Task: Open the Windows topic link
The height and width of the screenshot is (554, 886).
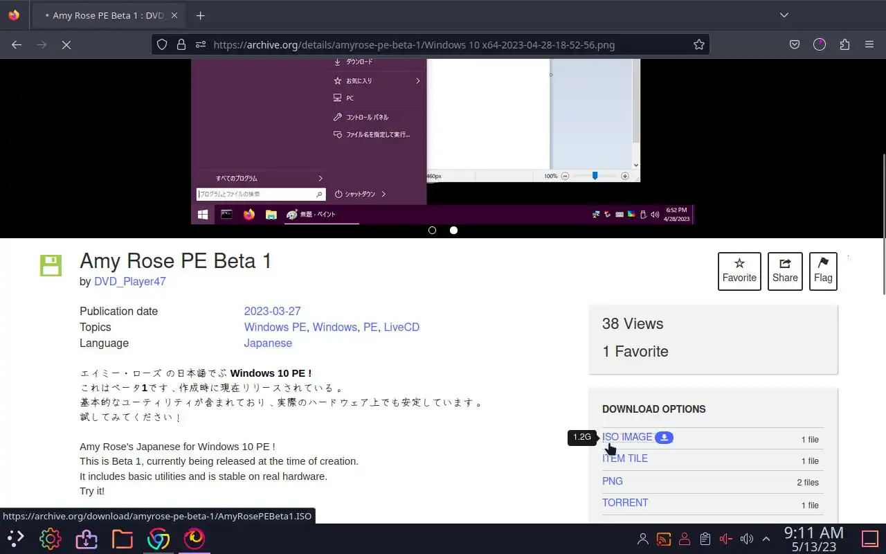Action: [x=334, y=327]
